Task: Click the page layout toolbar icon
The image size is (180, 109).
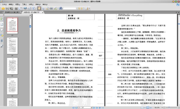Action: click(x=34, y=8)
